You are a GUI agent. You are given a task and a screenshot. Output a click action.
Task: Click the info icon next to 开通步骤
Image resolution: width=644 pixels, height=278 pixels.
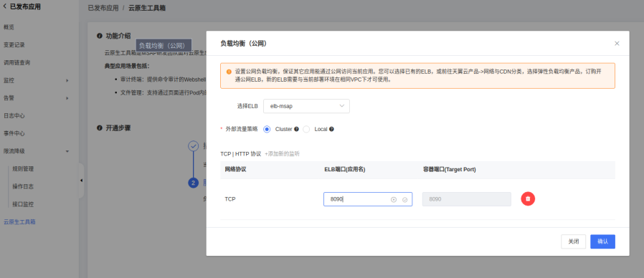(x=100, y=128)
